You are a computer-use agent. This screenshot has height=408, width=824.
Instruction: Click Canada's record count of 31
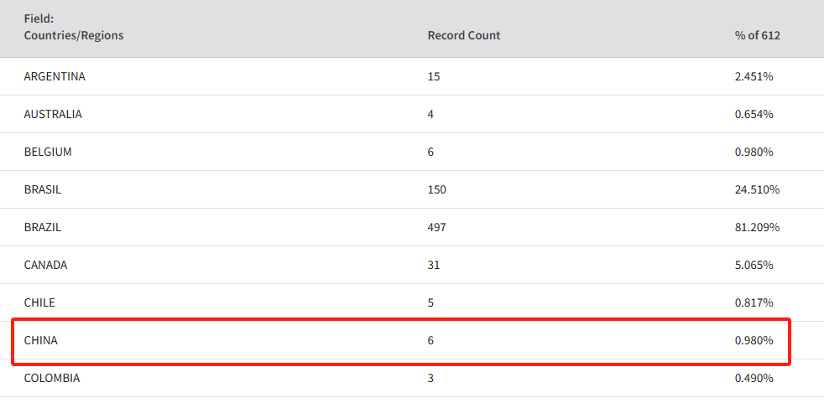tap(434, 266)
